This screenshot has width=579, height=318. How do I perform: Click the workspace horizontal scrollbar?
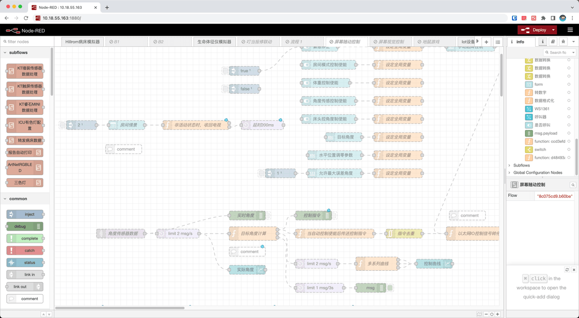pos(120,307)
